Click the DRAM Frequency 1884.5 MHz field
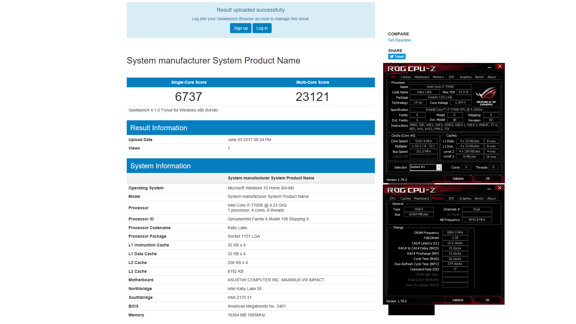Image resolution: width=576 pixels, height=324 pixels. 455,232
